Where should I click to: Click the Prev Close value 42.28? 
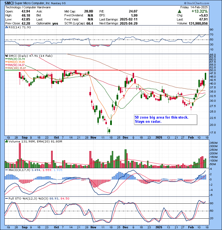click(x=26, y=24)
